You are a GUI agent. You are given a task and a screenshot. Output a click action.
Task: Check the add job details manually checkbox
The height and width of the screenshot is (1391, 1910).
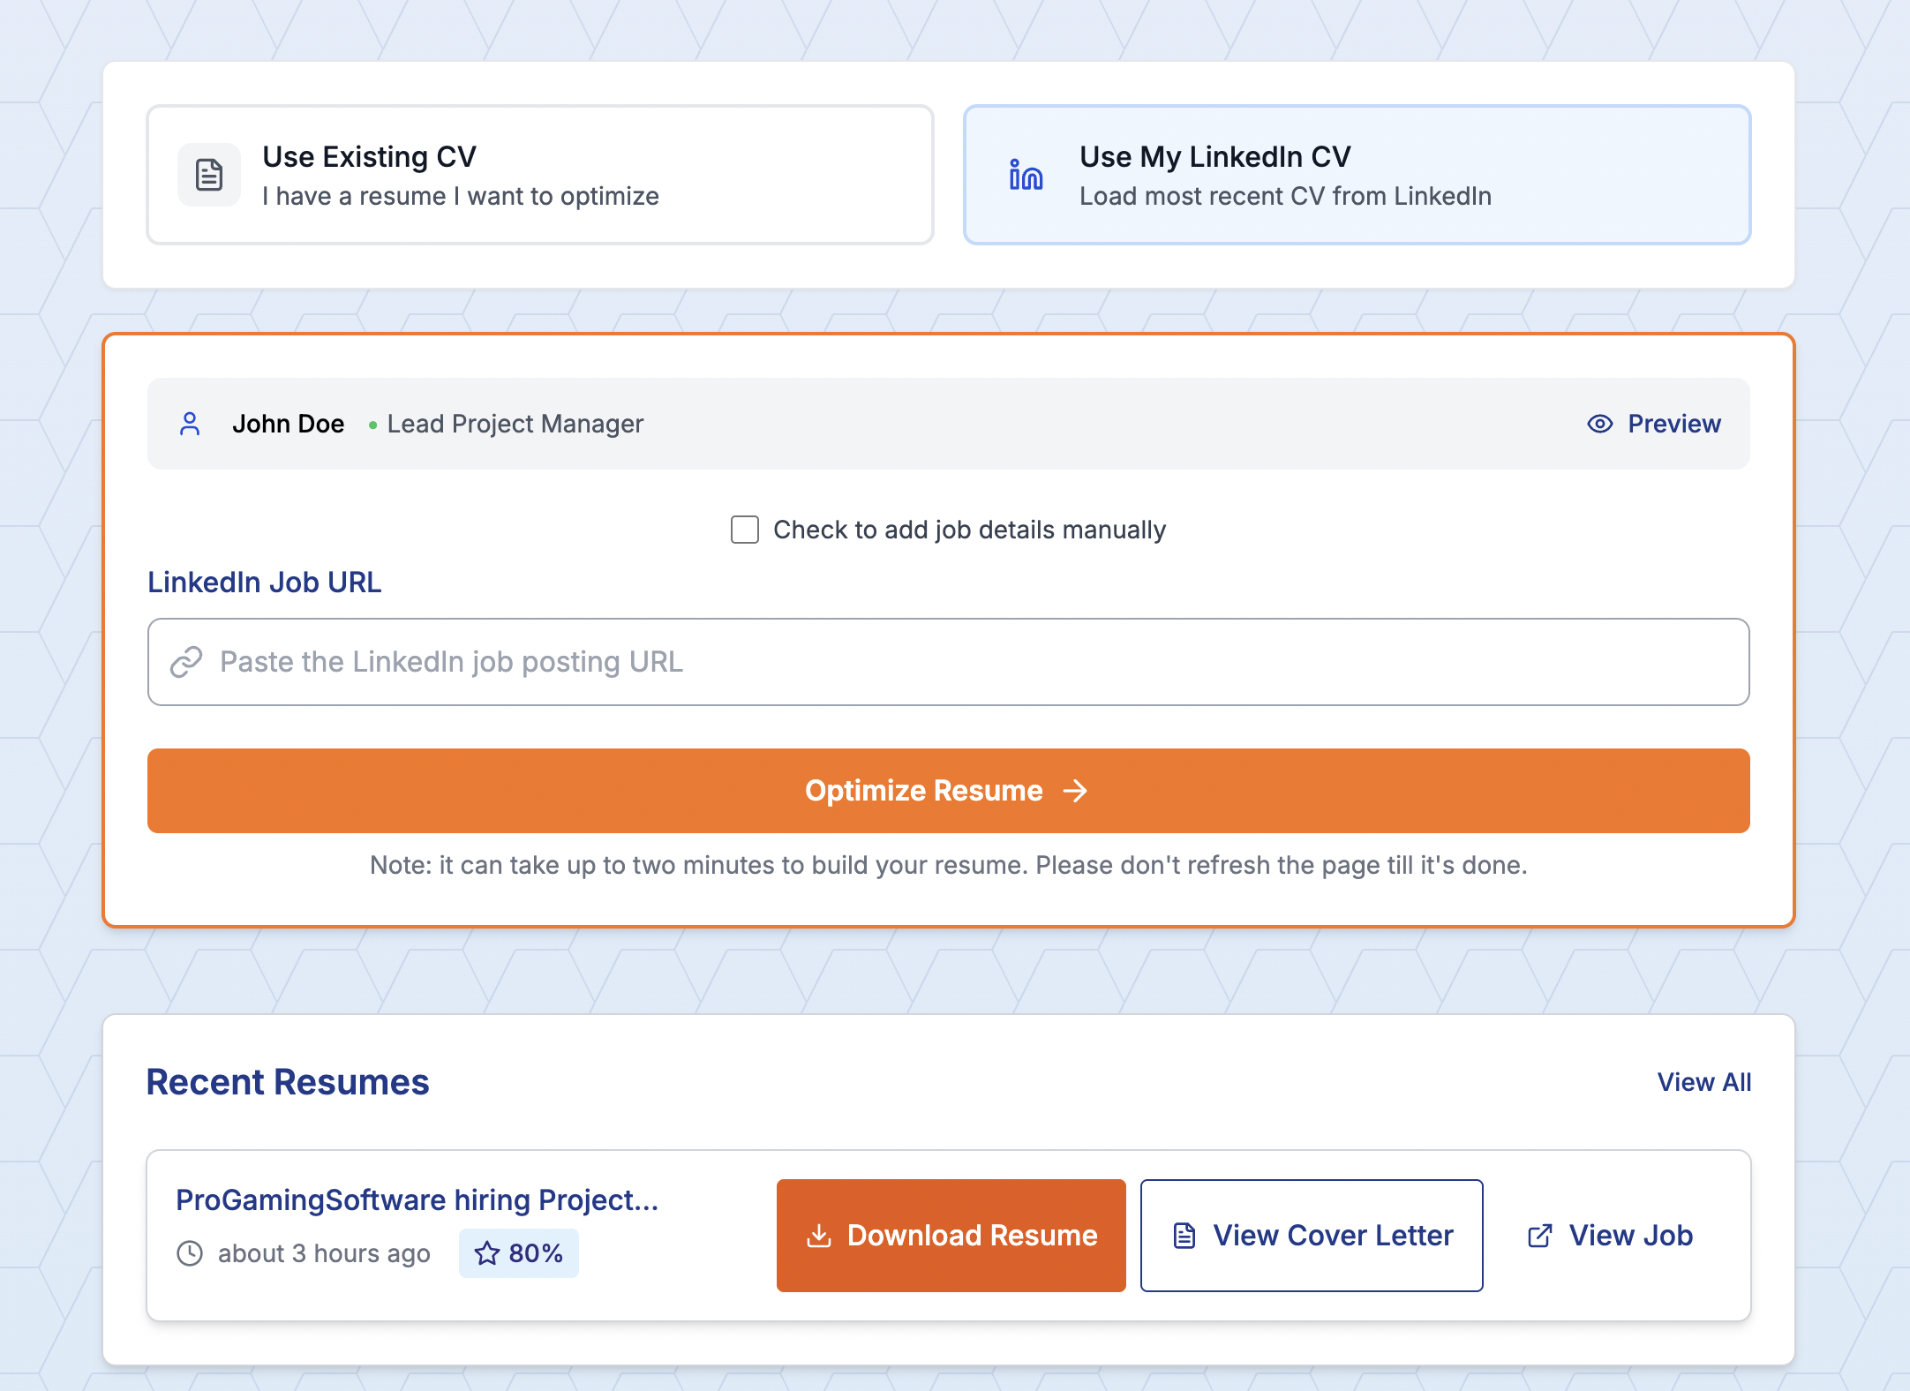tap(745, 530)
